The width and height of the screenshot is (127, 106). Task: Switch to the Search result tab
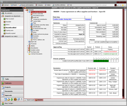(x=29, y=100)
